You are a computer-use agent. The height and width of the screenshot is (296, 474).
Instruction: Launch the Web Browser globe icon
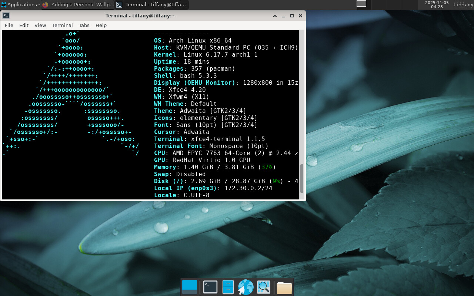(246, 287)
